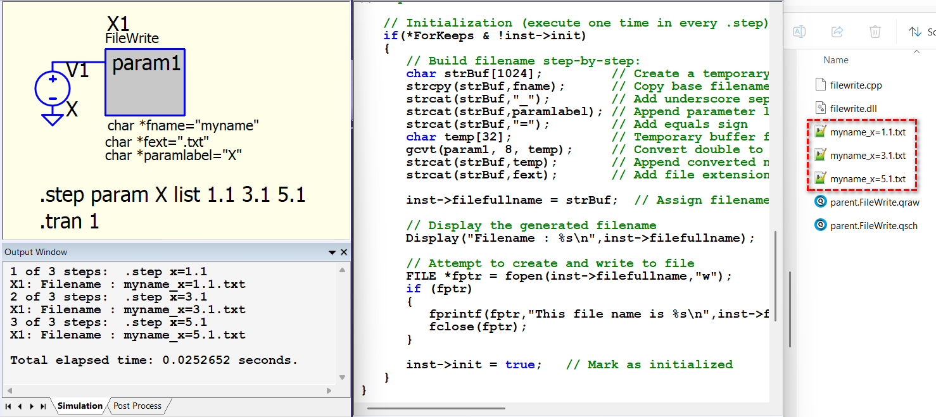This screenshot has width=936, height=417.
Task: Open the Sort dropdown in the file panel
Action: point(920,32)
